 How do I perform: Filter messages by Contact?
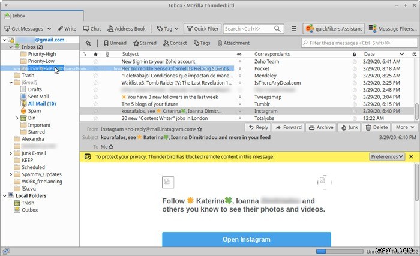point(175,43)
